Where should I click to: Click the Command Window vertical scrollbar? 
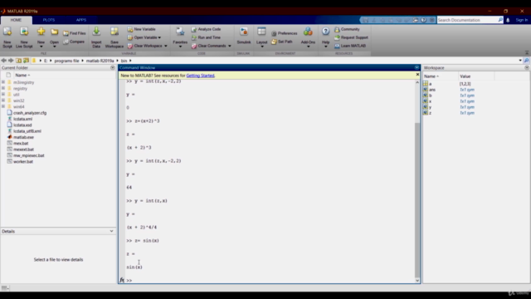[x=417, y=200]
